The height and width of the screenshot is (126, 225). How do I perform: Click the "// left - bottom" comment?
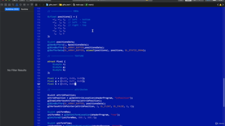pyautogui.click(x=79, y=20)
